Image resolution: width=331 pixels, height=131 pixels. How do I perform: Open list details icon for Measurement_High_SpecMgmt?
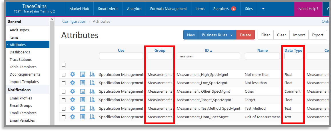tap(82, 74)
